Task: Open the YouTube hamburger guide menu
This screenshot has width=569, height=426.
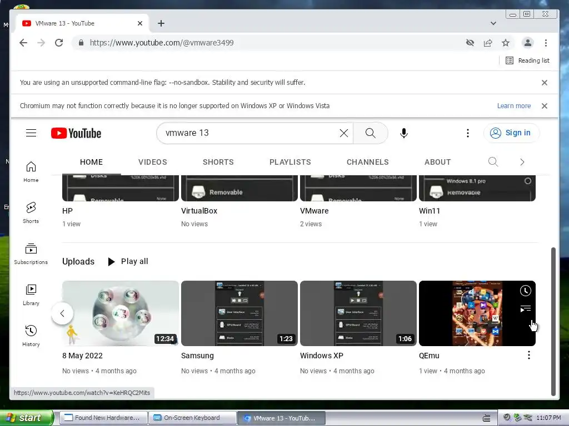Action: pyautogui.click(x=31, y=133)
